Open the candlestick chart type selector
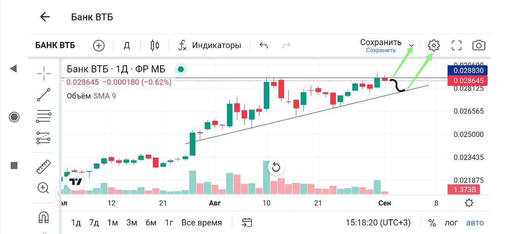507x234 pixels. coord(155,46)
